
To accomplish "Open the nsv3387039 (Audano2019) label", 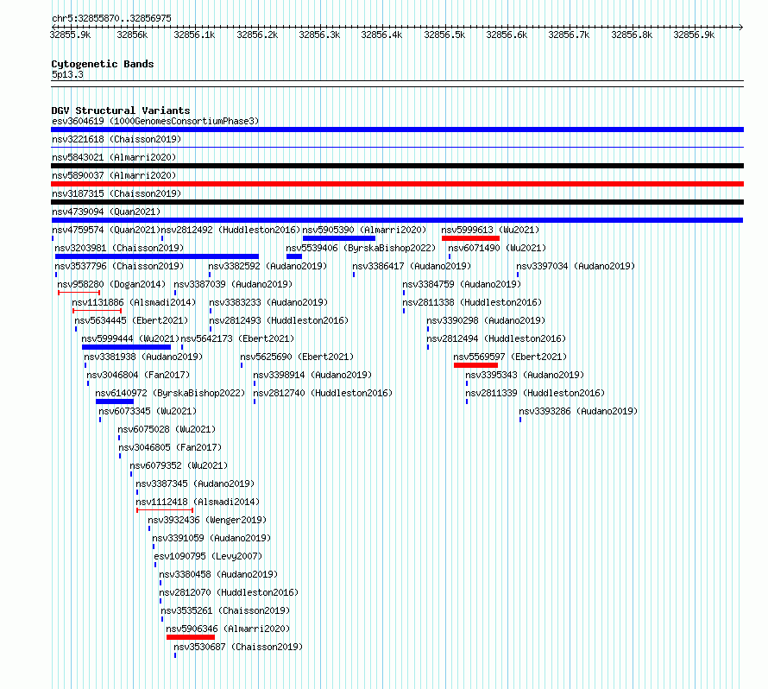I will pos(233,284).
